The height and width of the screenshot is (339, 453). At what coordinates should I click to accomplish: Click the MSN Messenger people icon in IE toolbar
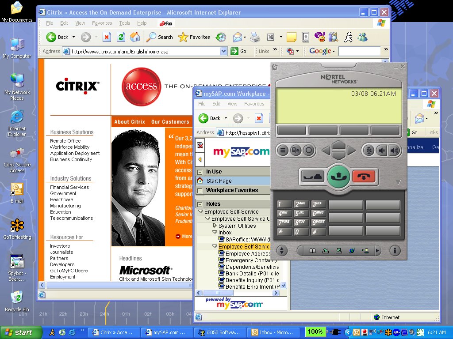(x=362, y=37)
